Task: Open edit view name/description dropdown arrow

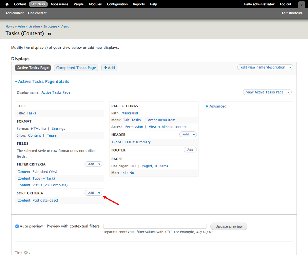Action: 290,67
